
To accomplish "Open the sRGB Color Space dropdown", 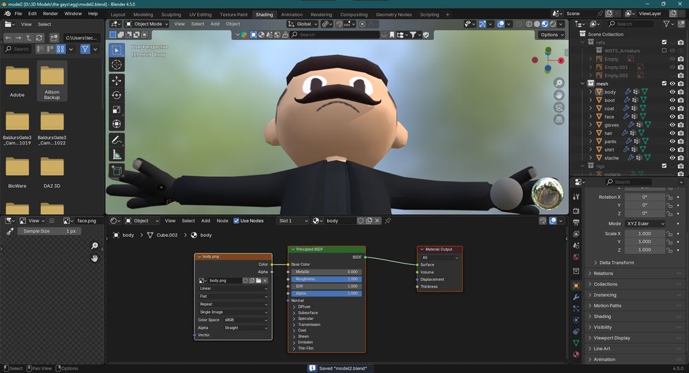I will point(246,320).
